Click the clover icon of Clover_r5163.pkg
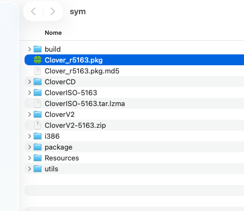This screenshot has width=244, height=211. tap(38, 60)
